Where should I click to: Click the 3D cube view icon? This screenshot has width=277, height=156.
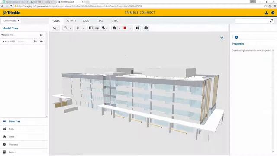(65, 28)
